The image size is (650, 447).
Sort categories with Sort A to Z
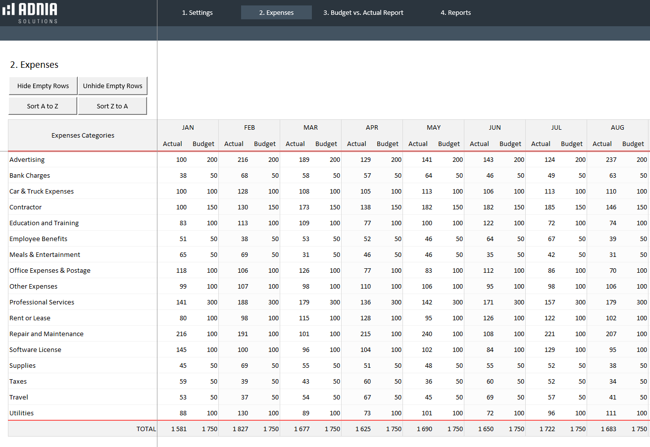point(43,106)
